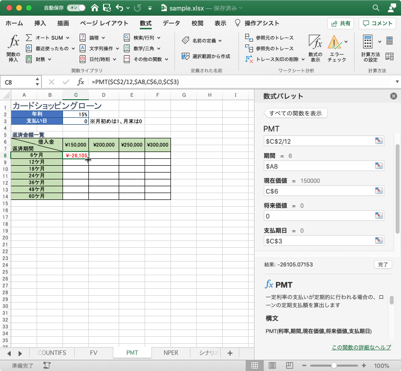The height and width of the screenshot is (371, 401).
Task: Open Text (文字列操作) functions icon
Action: pos(83,48)
